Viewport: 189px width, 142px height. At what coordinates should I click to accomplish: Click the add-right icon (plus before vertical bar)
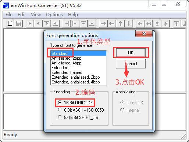30,23
